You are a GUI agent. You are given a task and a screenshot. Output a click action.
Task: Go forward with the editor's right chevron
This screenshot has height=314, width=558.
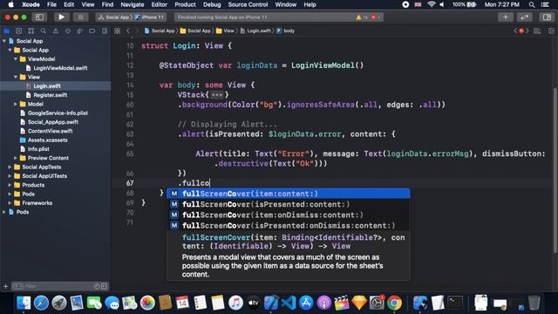(x=136, y=31)
